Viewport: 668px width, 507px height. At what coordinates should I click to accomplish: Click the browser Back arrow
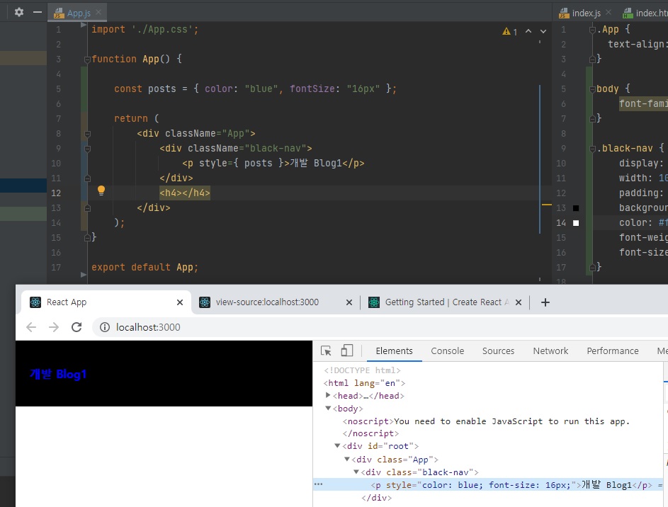coord(31,327)
